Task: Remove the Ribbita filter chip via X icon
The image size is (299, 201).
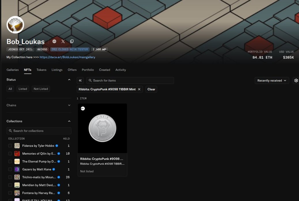Action: [139, 89]
